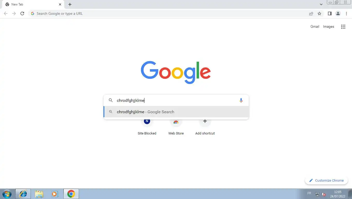Click Customize Chrome button
This screenshot has height=199, width=352.
pos(326,181)
